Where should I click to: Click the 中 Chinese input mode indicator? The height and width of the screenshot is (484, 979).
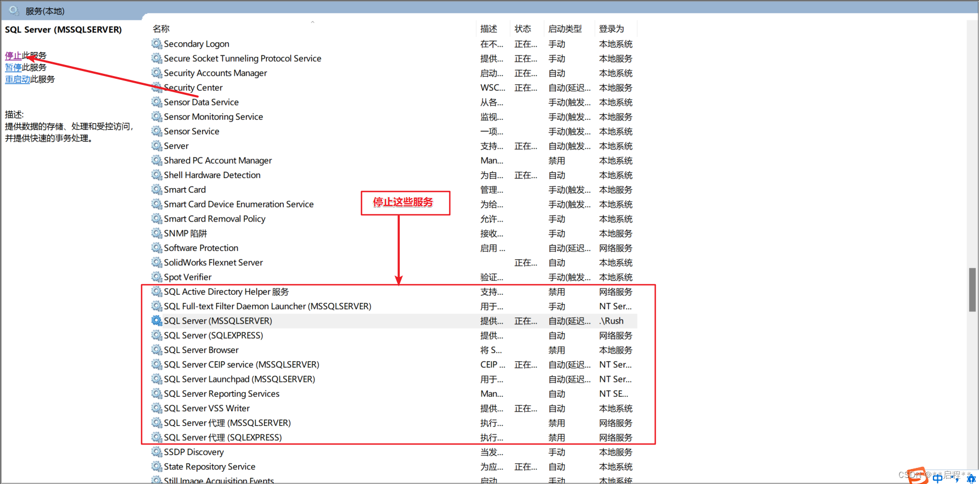pos(938,478)
